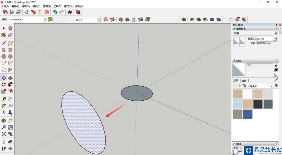Choose the Offset tool

click(x=10, y=91)
